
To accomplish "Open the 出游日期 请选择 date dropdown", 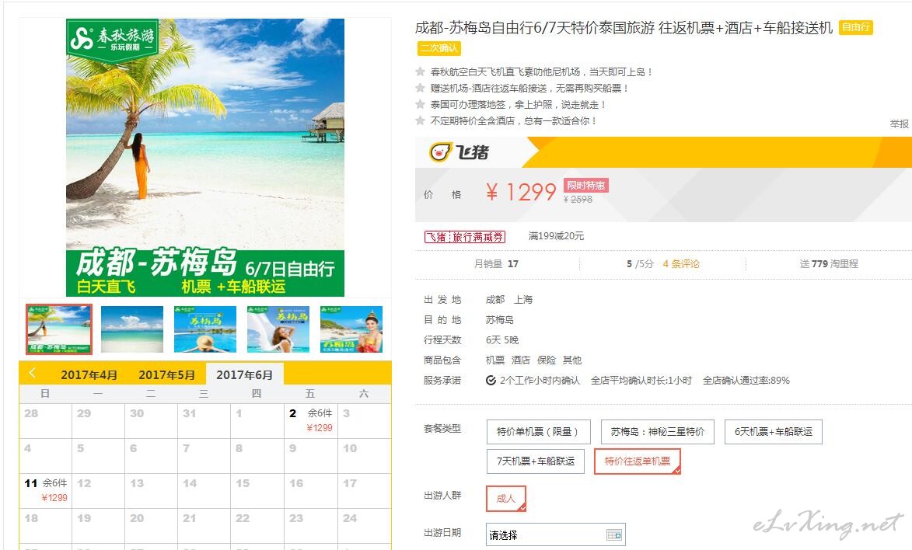I will point(555,534).
